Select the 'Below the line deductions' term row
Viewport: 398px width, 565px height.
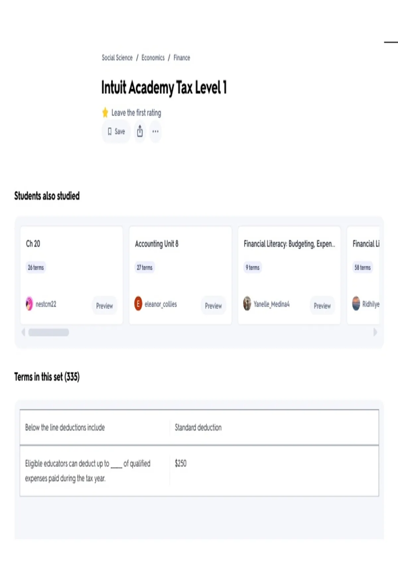click(199, 427)
